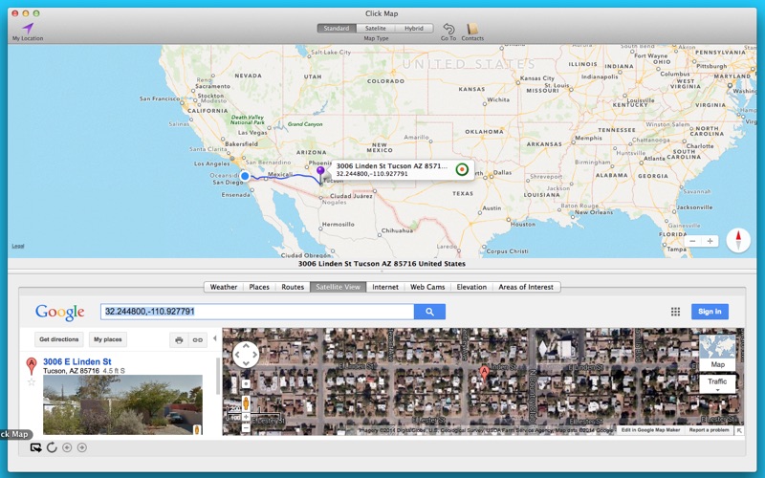Viewport: 765px width, 478px height.
Task: Click the show-my-location button on the satellite map
Action: [x=246, y=384]
